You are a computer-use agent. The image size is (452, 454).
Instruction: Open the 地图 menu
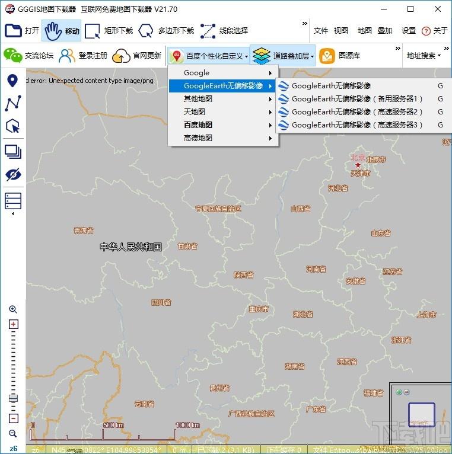pyautogui.click(x=364, y=31)
